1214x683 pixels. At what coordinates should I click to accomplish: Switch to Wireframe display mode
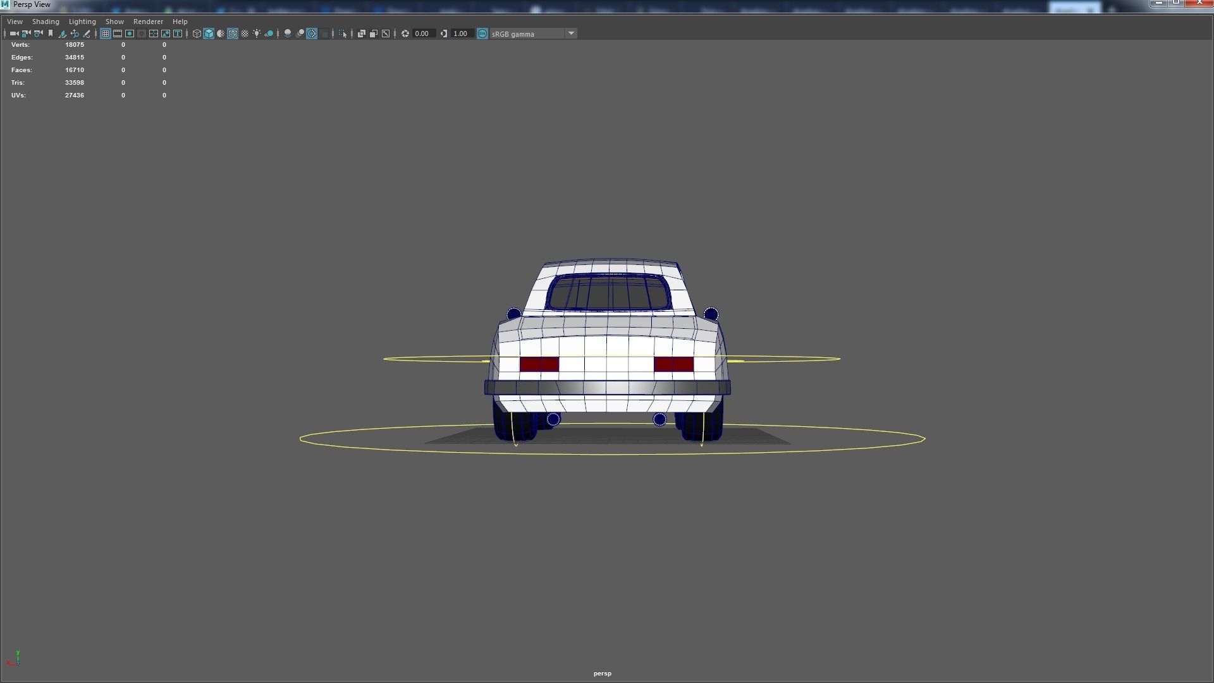[197, 34]
